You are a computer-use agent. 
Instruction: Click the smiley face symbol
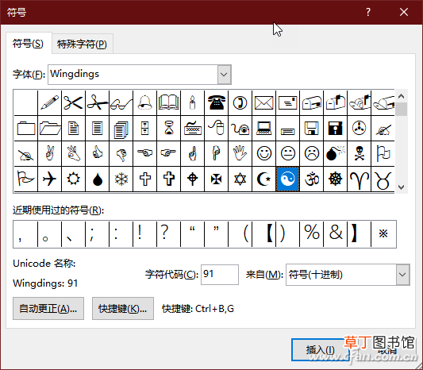pyautogui.click(x=263, y=153)
